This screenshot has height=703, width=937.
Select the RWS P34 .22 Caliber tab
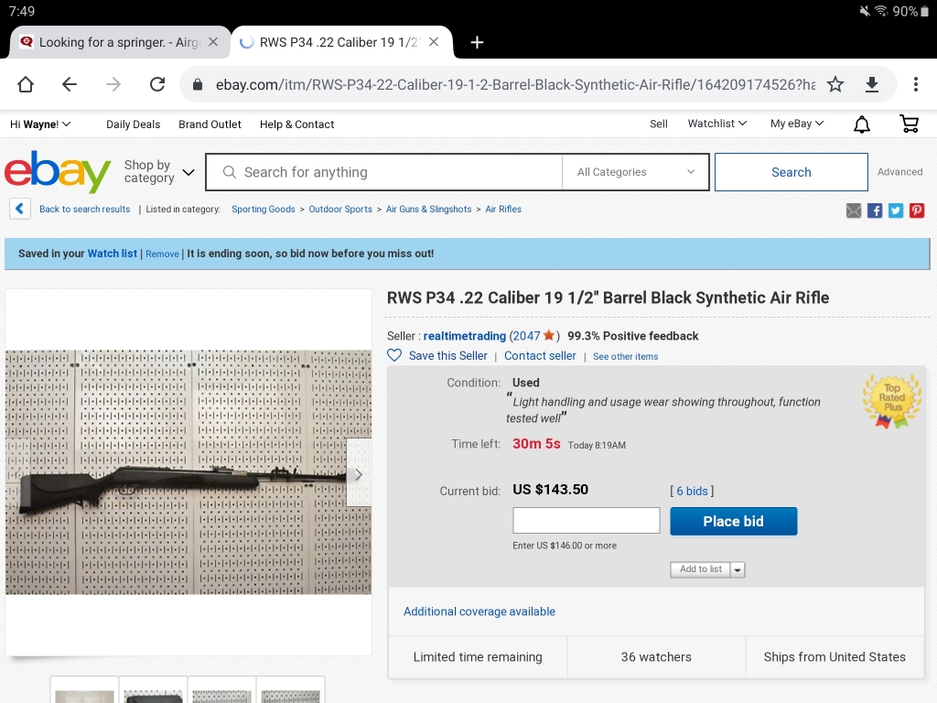tap(339, 42)
